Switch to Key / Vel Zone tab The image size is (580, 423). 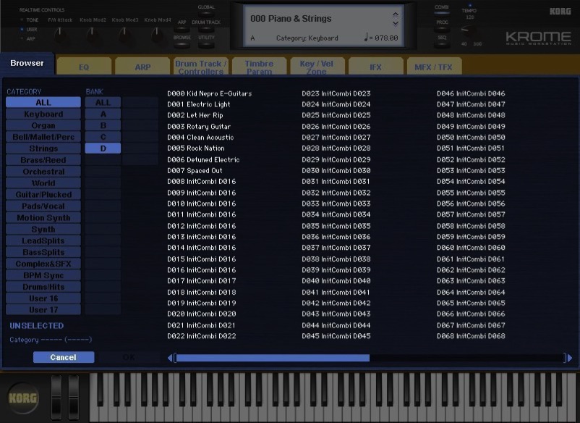(x=317, y=67)
